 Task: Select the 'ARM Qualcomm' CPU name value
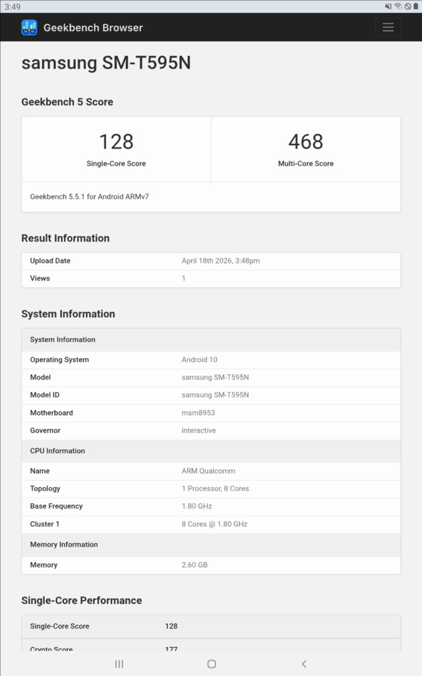coord(208,471)
